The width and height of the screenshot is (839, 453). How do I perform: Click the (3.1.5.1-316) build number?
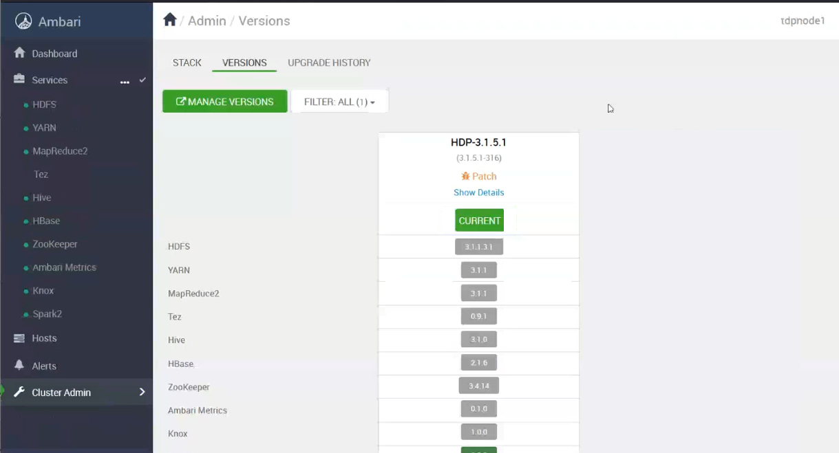(479, 158)
